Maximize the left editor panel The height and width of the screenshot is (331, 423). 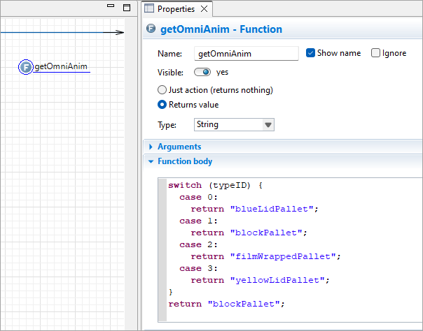tap(126, 7)
